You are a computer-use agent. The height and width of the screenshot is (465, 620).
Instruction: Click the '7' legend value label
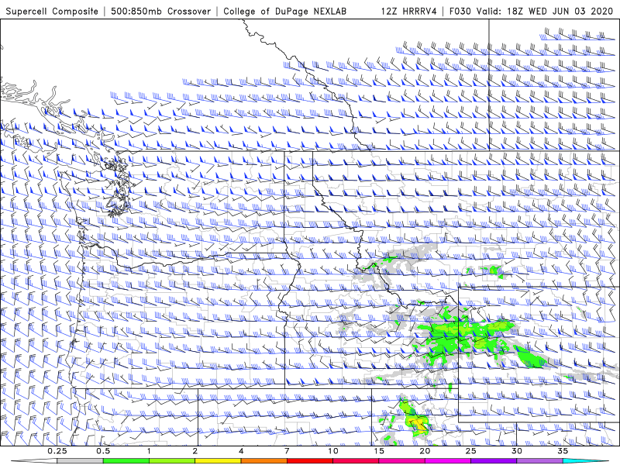coord(287,451)
